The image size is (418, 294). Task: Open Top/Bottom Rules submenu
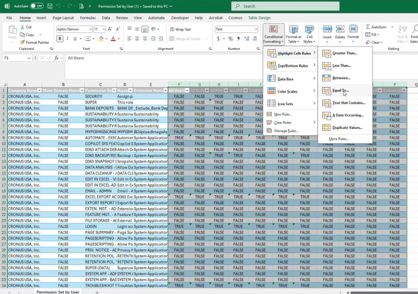coord(291,66)
